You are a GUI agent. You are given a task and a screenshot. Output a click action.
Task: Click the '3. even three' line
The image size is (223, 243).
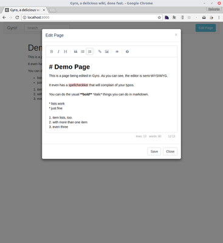pyautogui.click(x=58, y=127)
